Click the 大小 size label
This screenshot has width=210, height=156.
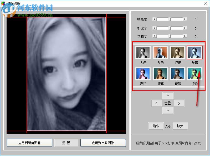[168, 126]
